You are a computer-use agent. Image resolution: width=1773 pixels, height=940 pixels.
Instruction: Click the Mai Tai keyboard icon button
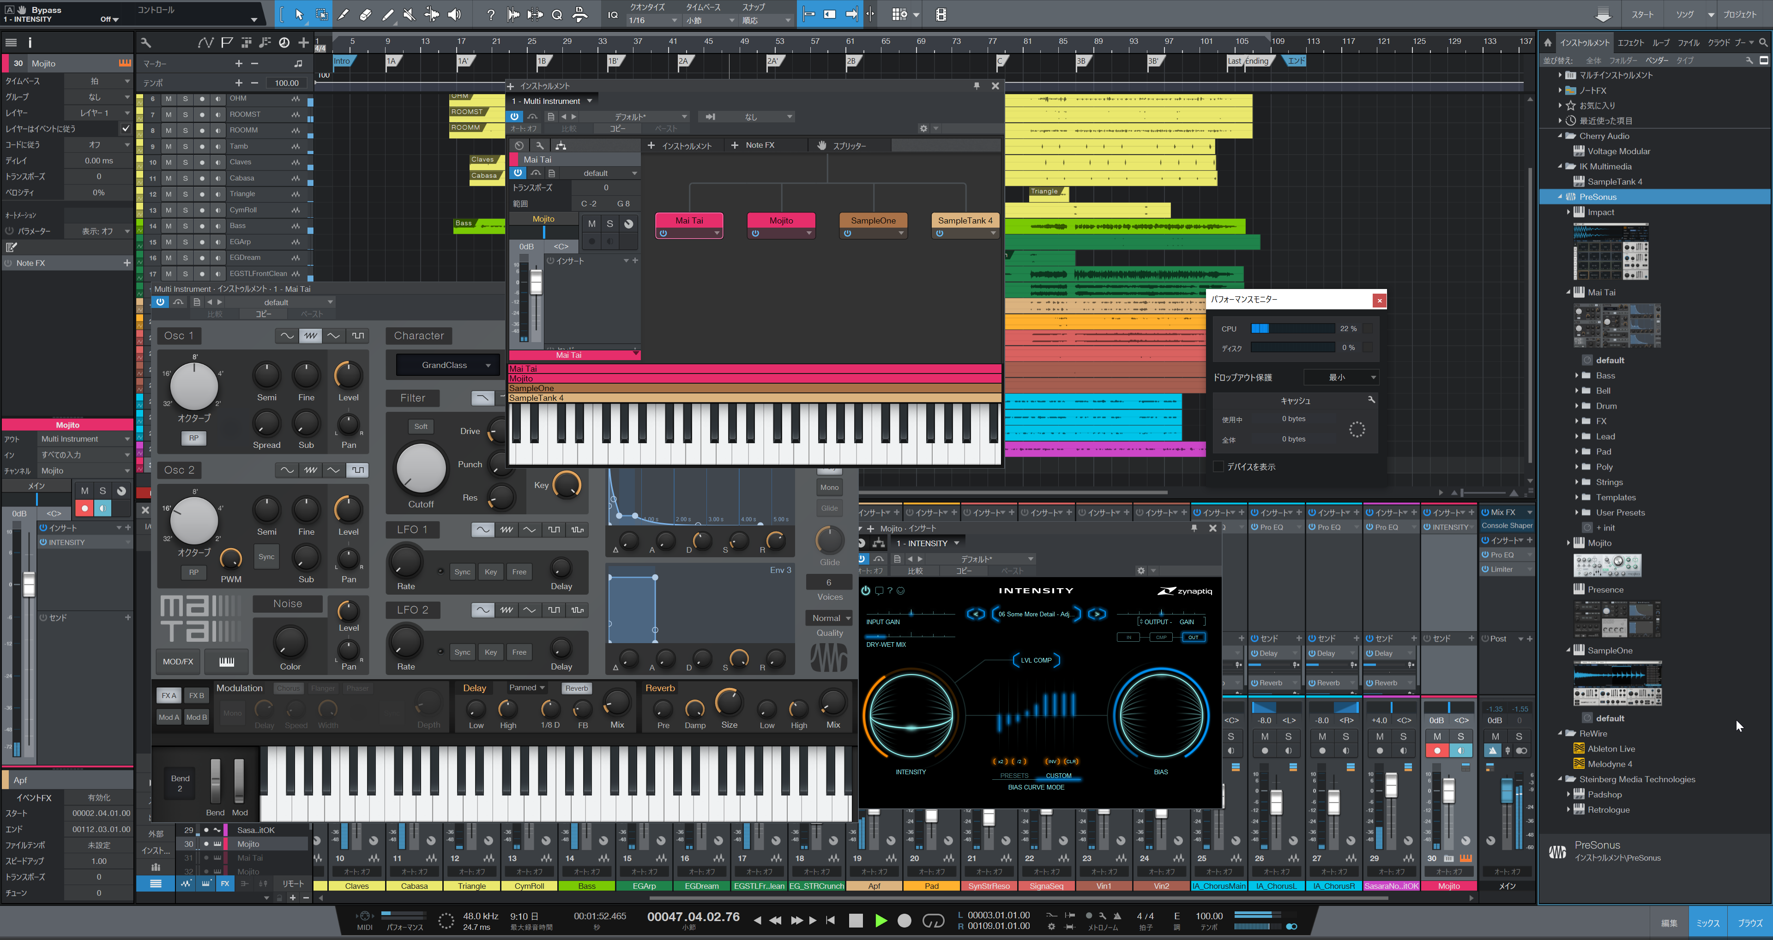pos(226,661)
